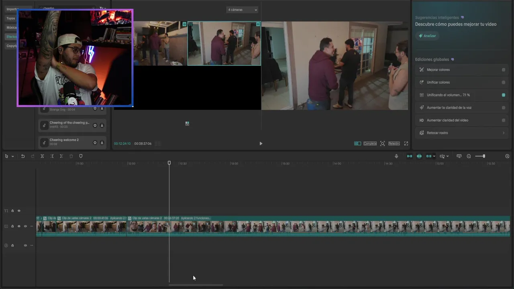Select the first camera angle thumbnail
The width and height of the screenshot is (514, 289).
[160, 43]
